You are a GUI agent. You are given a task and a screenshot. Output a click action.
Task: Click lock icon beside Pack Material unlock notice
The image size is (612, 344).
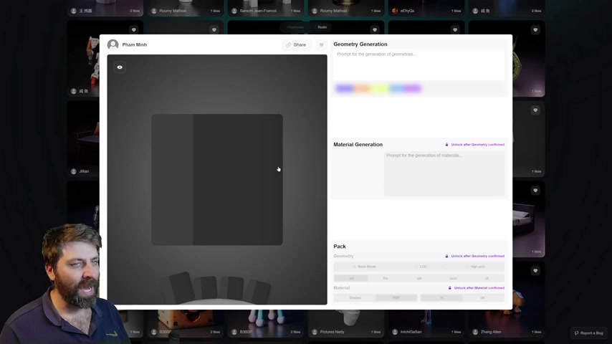pos(449,288)
